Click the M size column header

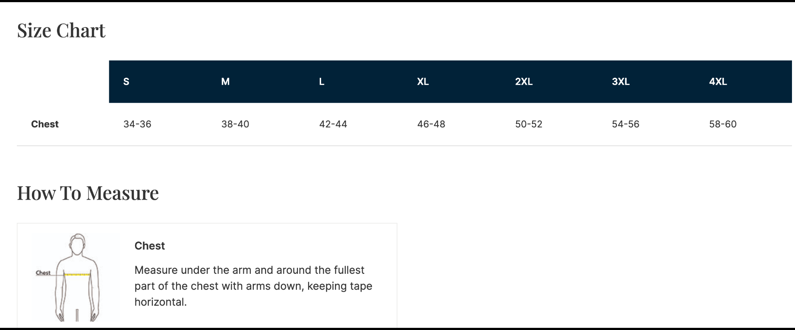[225, 82]
